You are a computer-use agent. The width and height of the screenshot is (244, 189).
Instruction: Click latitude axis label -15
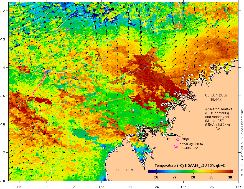coord(3,96)
